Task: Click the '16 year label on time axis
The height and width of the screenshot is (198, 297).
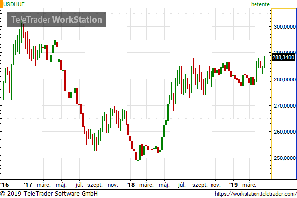Action: click(5, 185)
